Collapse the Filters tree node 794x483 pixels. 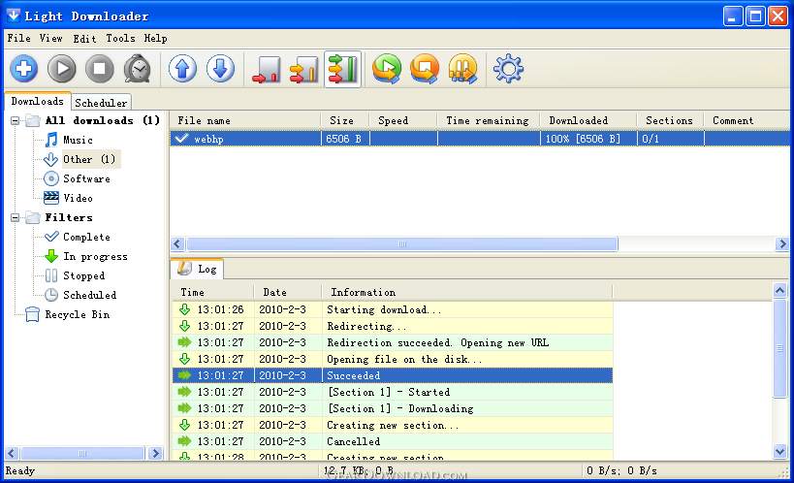tap(16, 218)
